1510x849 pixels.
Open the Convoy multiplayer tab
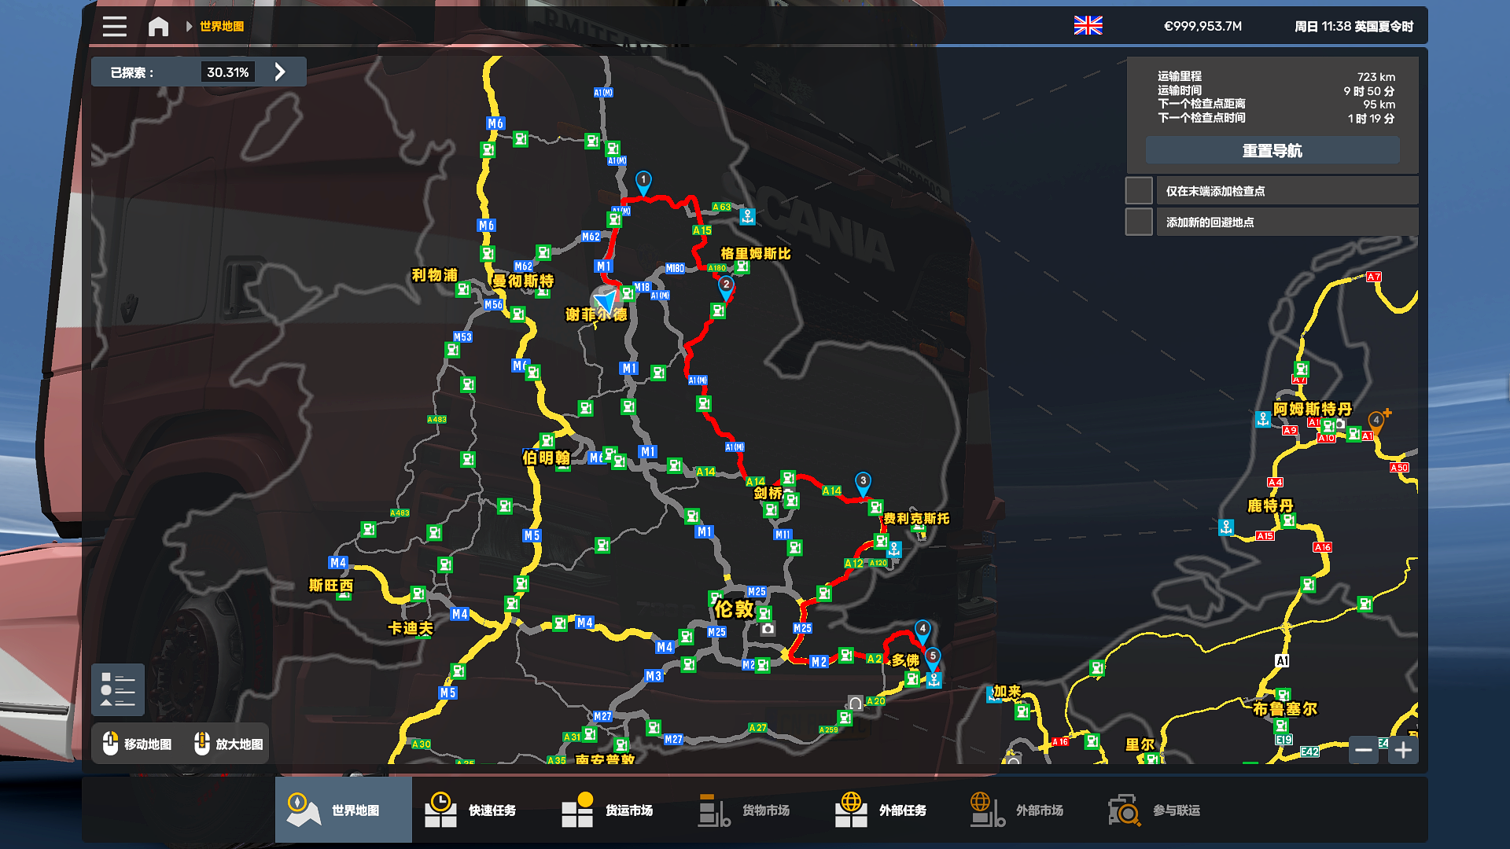pos(1164,810)
